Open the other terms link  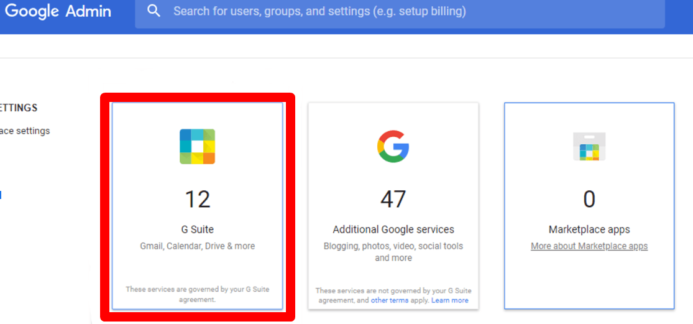[389, 300]
